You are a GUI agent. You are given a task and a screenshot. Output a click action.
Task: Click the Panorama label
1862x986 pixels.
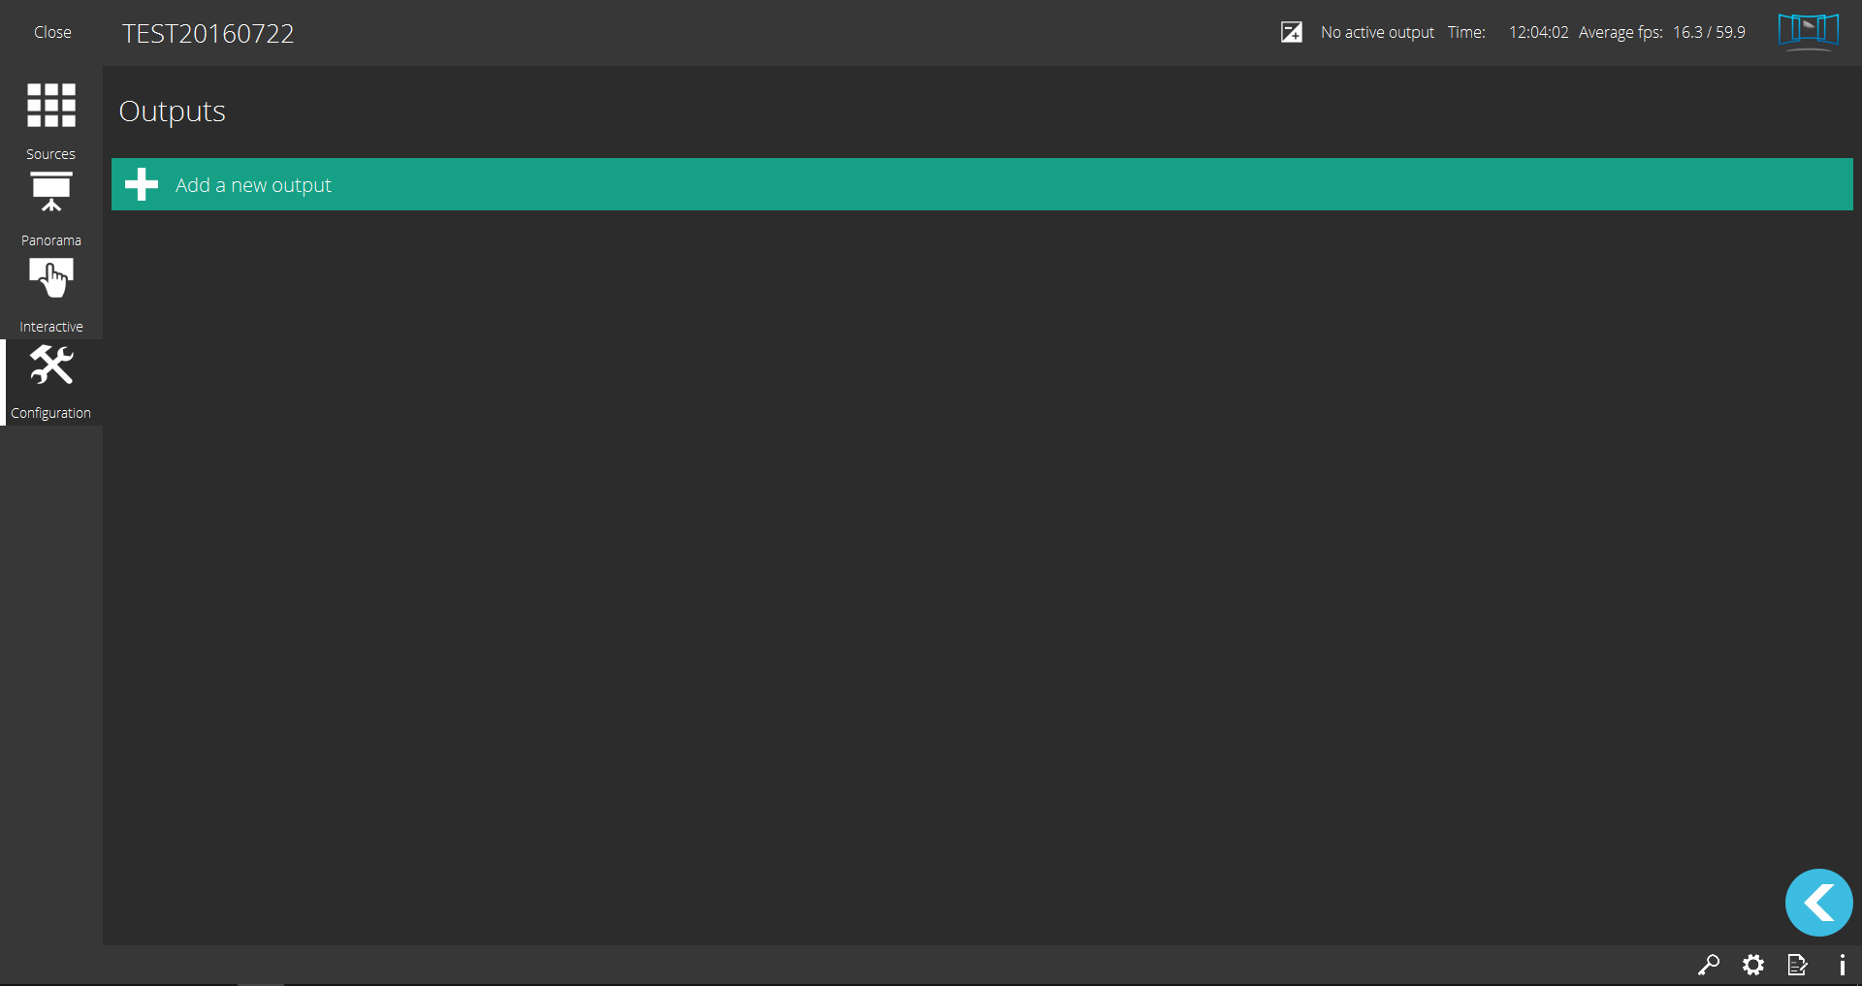pos(51,240)
